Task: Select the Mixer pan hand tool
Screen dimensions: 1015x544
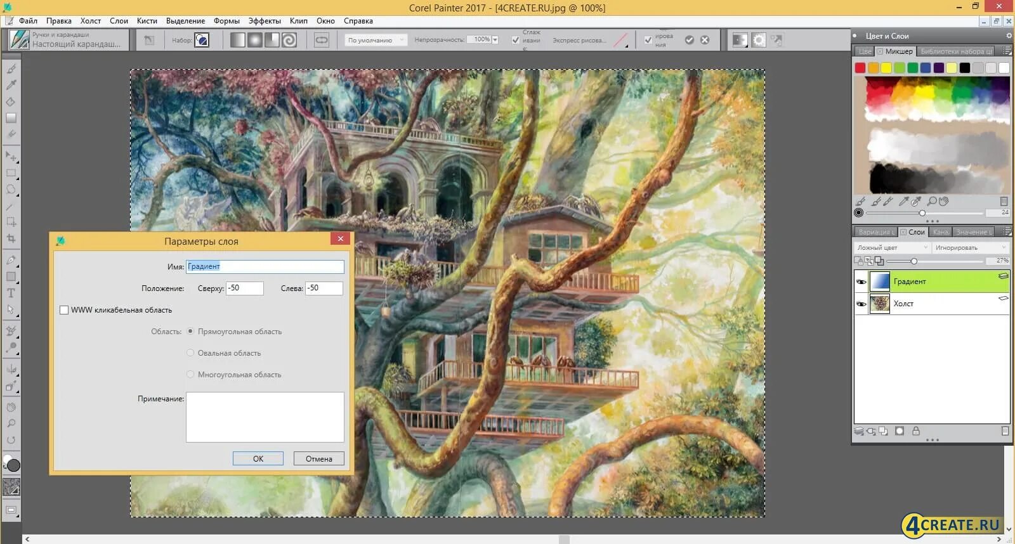Action: tap(944, 201)
